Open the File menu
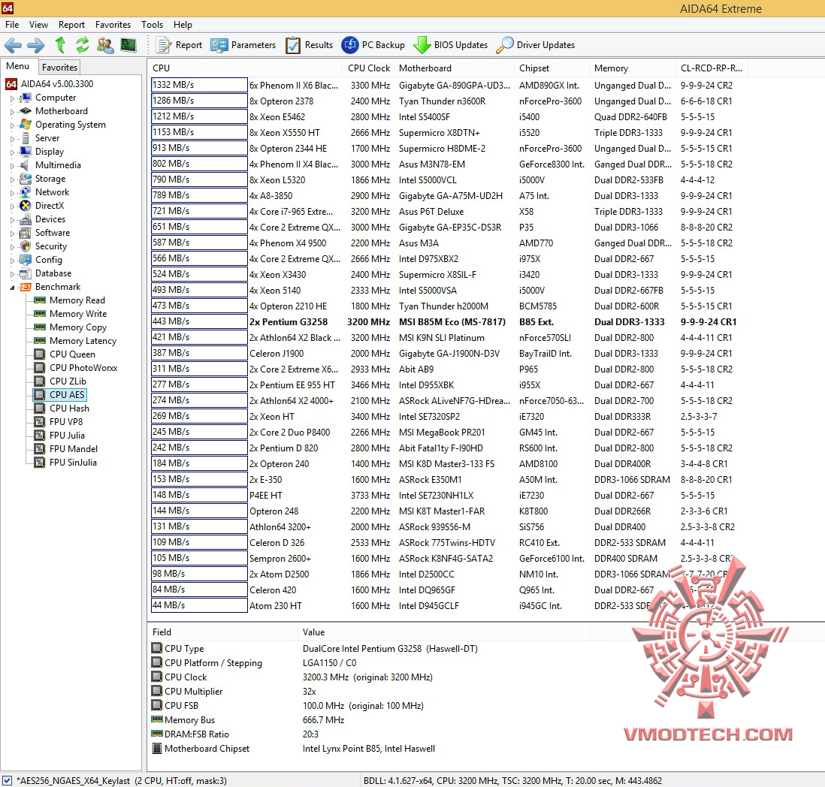Viewport: 825px width, 787px height. click(x=12, y=25)
